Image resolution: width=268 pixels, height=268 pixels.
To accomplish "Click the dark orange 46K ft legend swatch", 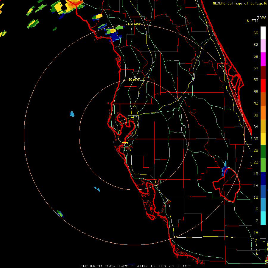I will 263,99.
